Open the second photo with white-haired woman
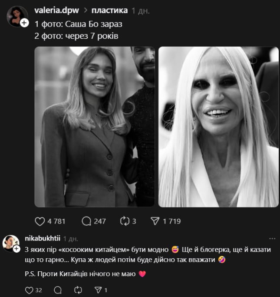 (218, 127)
